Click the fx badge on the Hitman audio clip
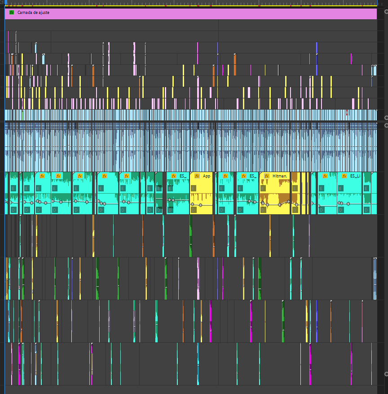Image resolution: width=388 pixels, height=394 pixels. (x=267, y=176)
